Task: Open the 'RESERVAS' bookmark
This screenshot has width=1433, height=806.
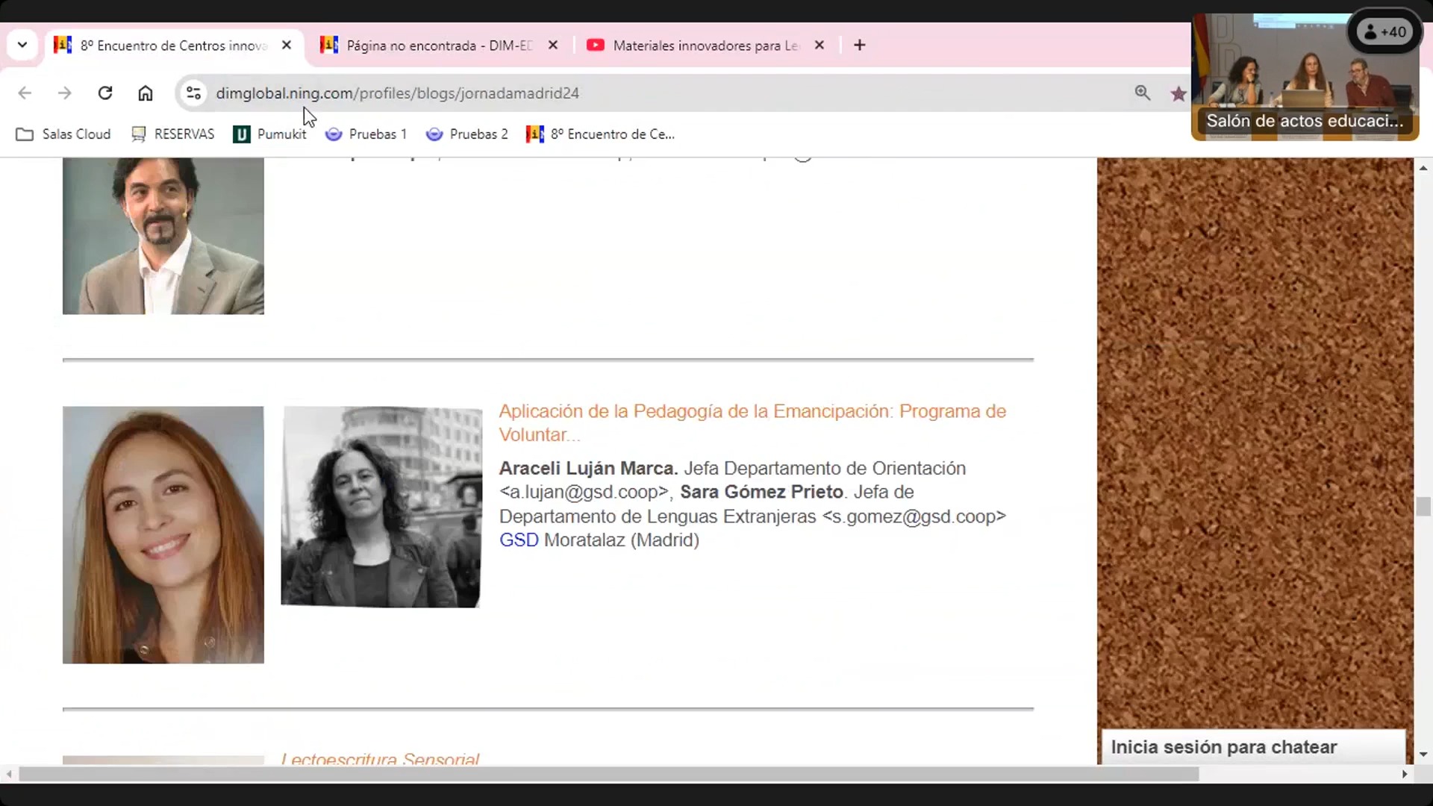Action: pyautogui.click(x=172, y=134)
